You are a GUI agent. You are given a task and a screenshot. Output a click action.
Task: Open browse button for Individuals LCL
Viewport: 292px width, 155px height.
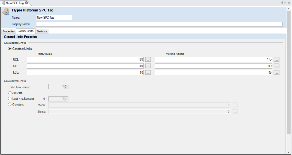[x=148, y=73]
